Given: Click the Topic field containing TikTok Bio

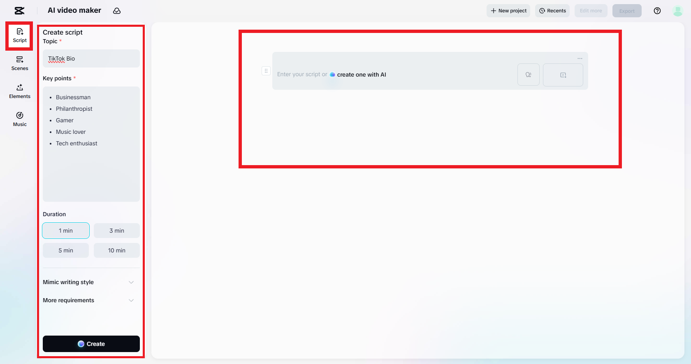Looking at the screenshot, I should 91,58.
